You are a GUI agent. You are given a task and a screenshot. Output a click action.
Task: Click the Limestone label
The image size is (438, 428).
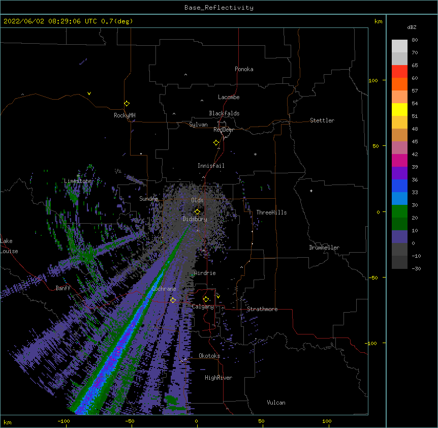[x=78, y=181]
